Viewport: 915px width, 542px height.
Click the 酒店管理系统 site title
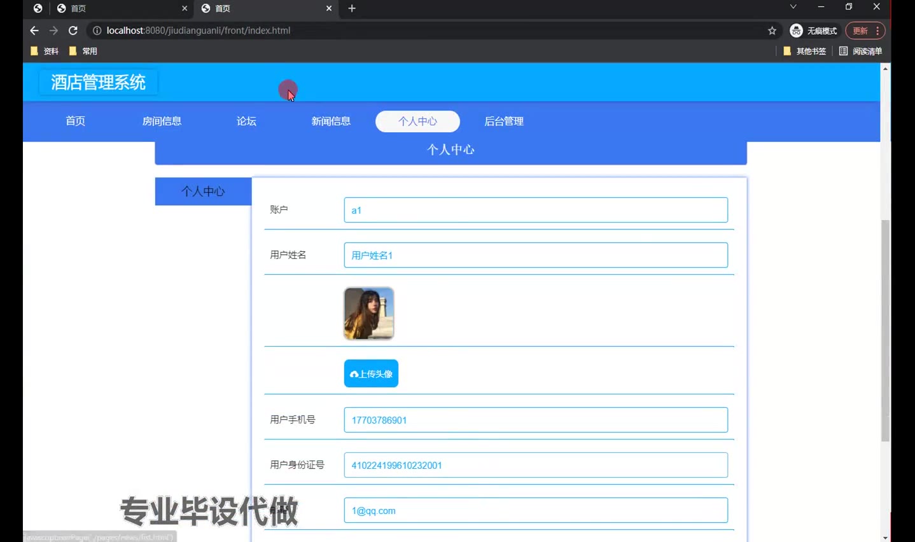pyautogui.click(x=98, y=82)
